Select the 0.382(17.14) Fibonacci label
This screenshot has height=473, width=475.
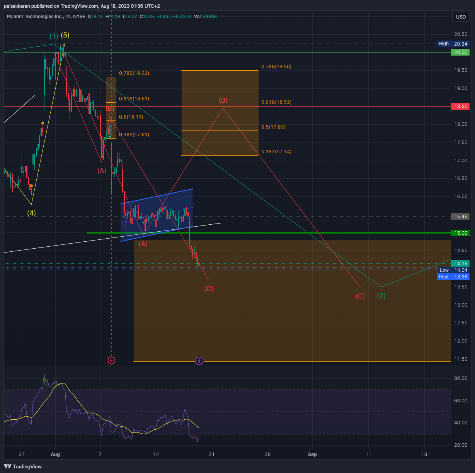276,151
